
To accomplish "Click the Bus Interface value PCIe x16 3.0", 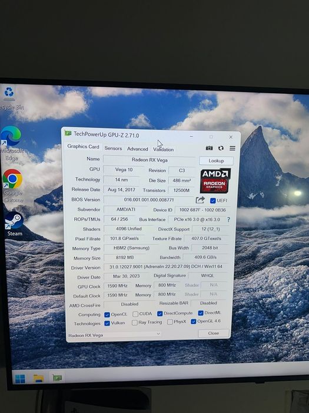I will (197, 219).
